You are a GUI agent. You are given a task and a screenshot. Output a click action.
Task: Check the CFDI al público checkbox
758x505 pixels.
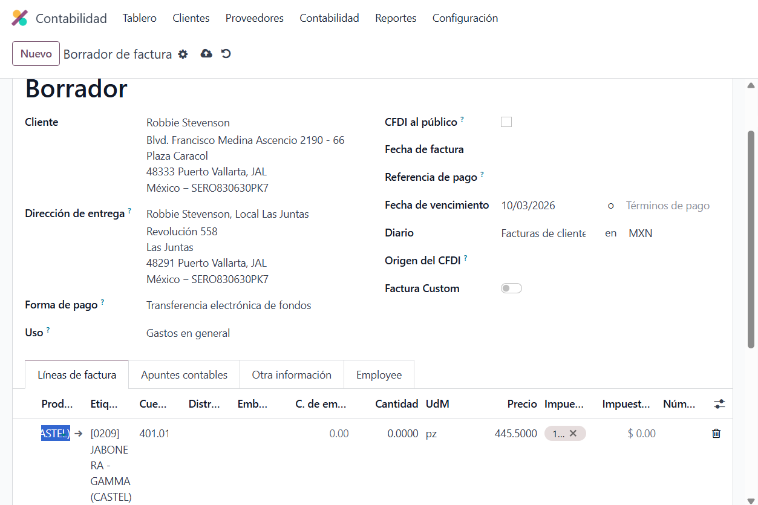click(506, 122)
